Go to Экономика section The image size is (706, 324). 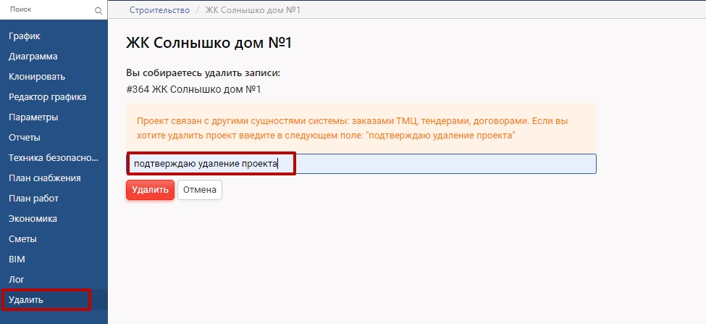tap(33, 219)
